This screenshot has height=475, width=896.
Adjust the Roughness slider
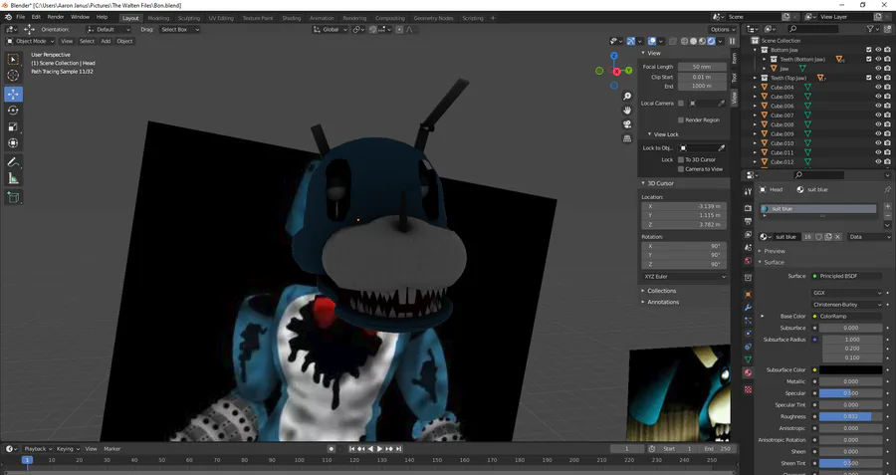tap(851, 416)
